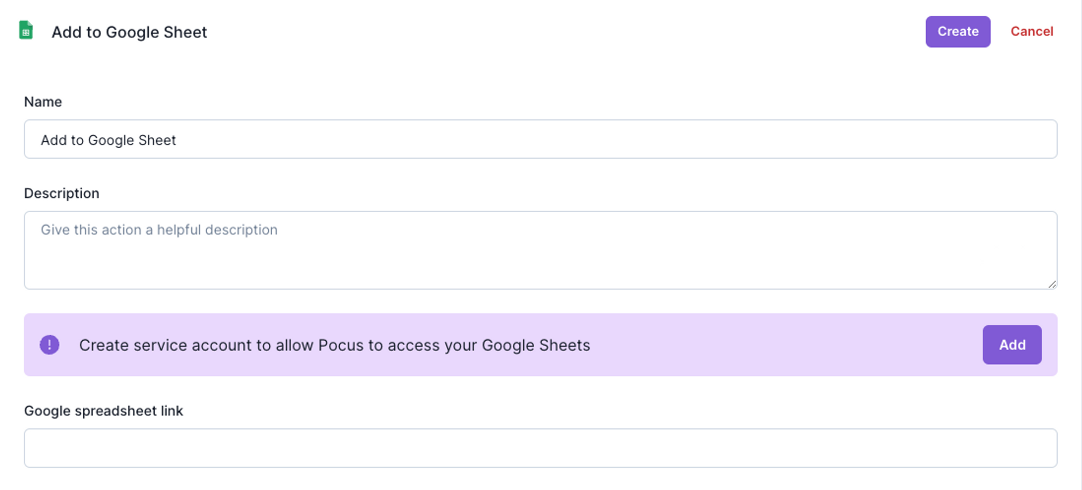Screen dimensions: 1082x490
Task: Focus the Name input field
Action: [x=540, y=139]
